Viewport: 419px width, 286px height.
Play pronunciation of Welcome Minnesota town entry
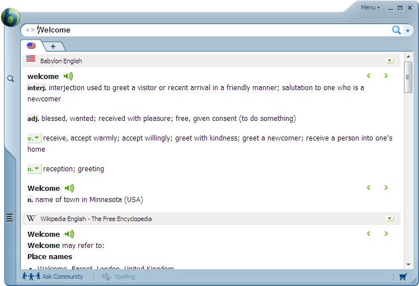click(x=69, y=188)
